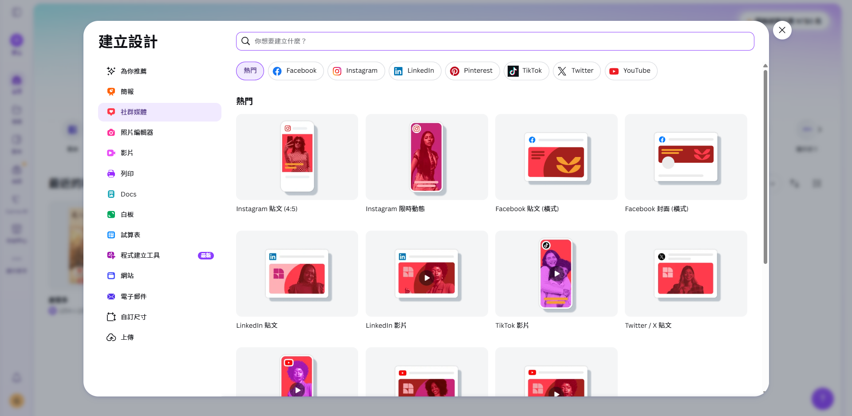Select 社群媒體 category label
The image size is (852, 416).
coord(134,112)
